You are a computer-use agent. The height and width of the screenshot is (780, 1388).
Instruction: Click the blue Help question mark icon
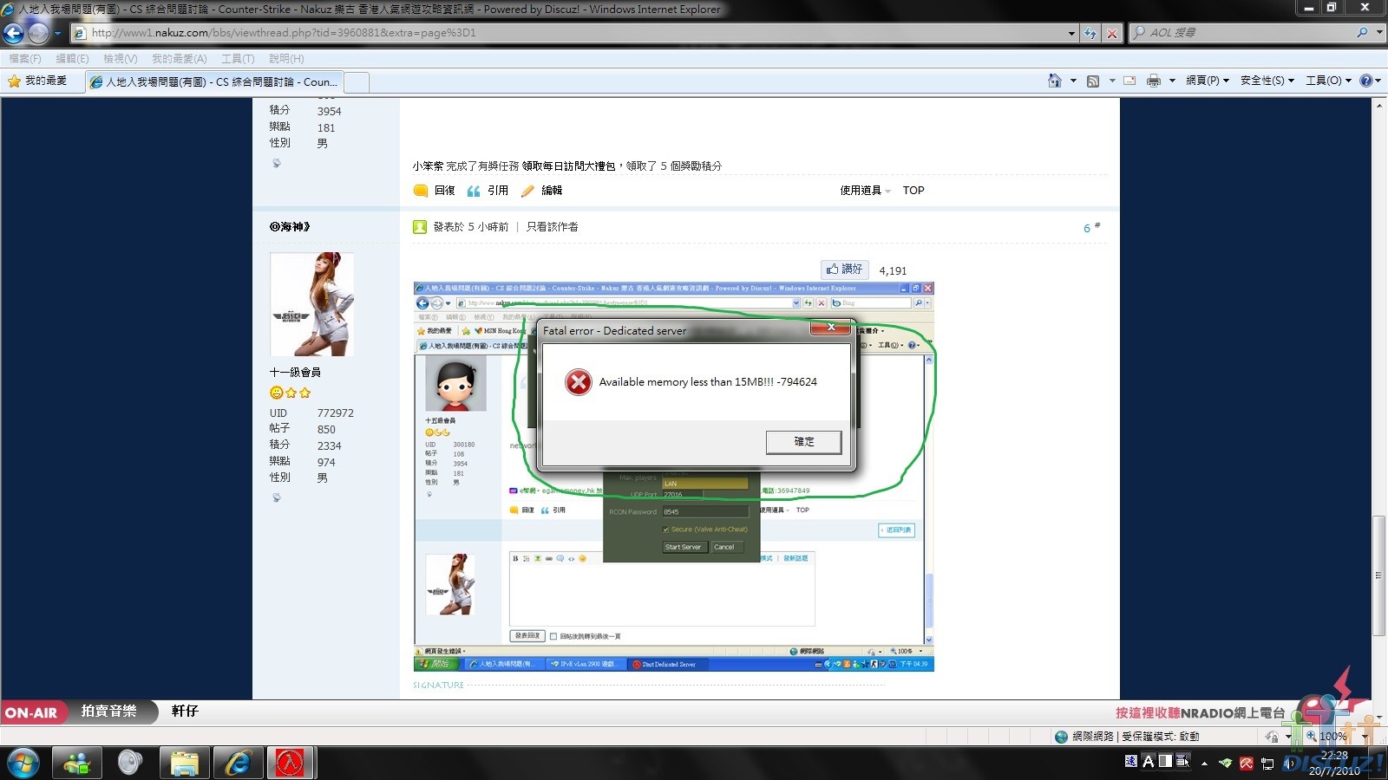point(1365,81)
